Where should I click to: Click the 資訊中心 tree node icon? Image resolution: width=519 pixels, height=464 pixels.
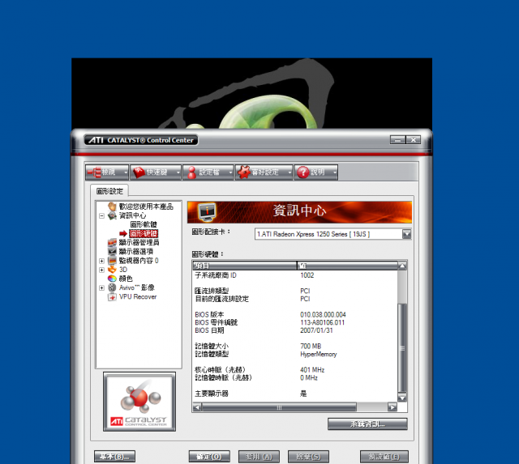click(x=112, y=215)
